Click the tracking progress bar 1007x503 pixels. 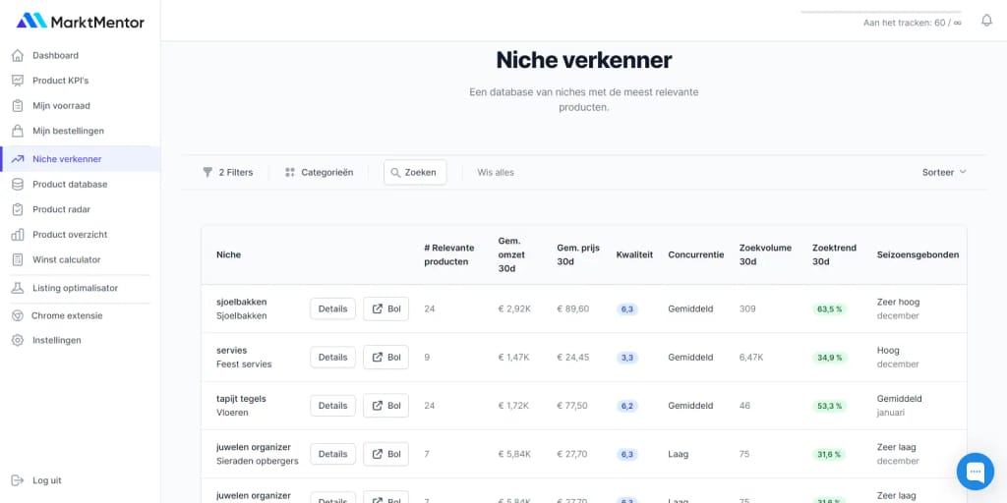coord(880,12)
